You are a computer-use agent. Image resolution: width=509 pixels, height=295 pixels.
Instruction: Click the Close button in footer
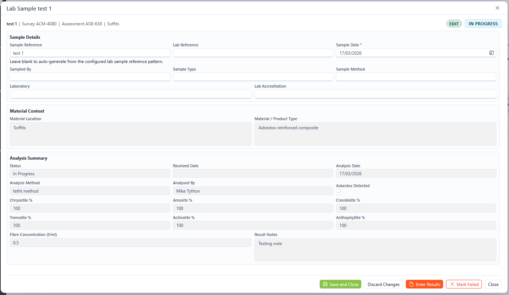point(493,284)
